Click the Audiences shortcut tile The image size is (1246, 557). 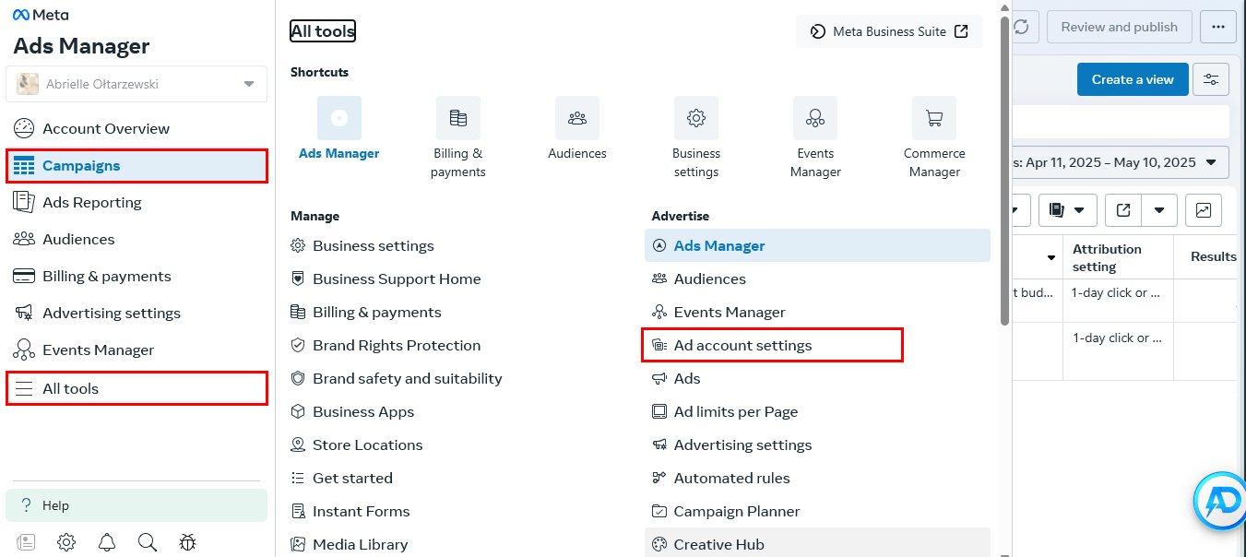tap(577, 129)
